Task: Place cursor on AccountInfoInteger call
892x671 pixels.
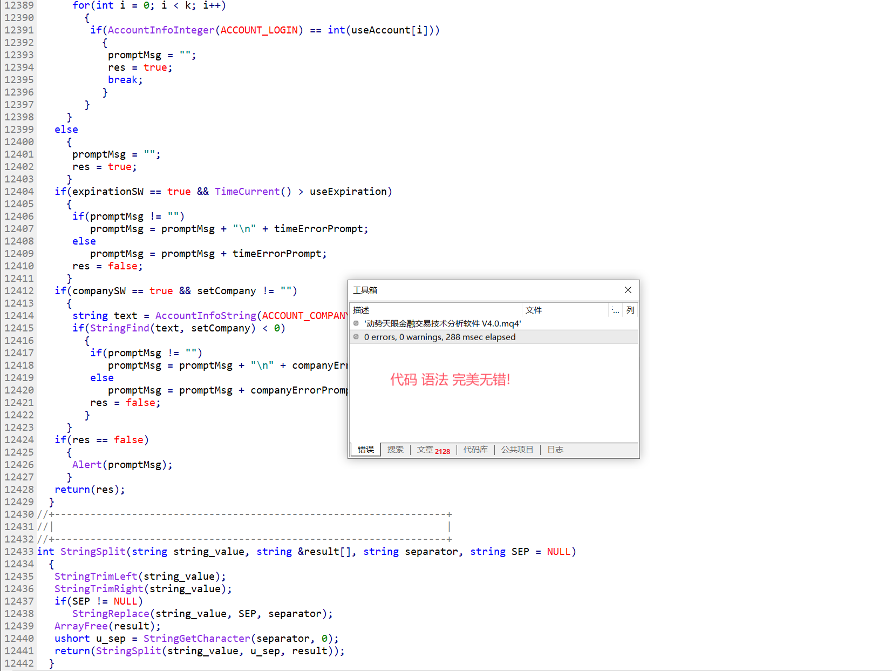Action: click(161, 30)
